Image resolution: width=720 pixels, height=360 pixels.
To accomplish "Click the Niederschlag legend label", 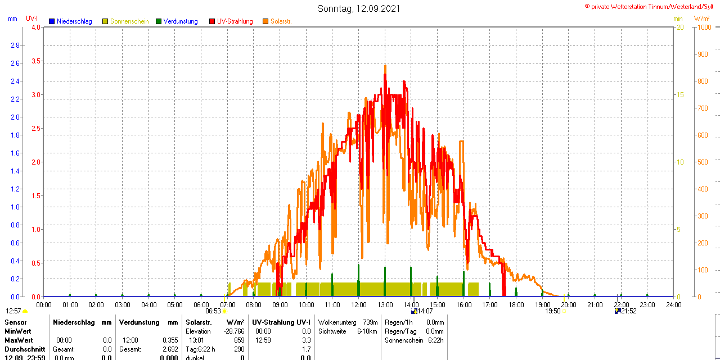I will click(x=74, y=21).
